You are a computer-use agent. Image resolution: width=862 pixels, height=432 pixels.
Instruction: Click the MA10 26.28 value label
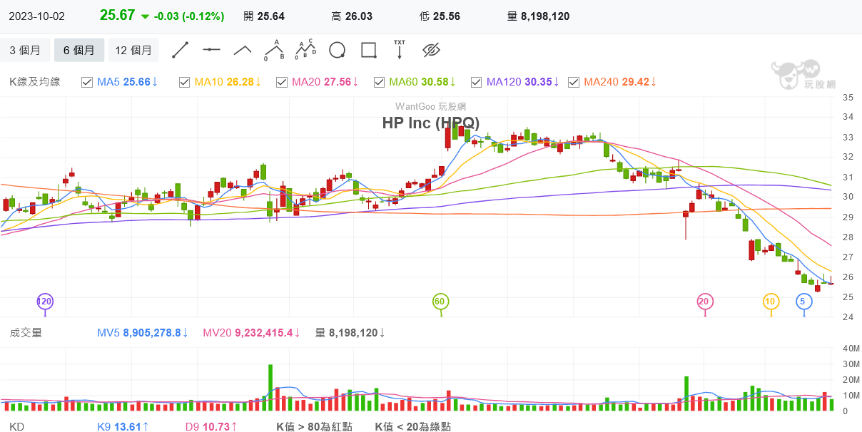click(228, 82)
